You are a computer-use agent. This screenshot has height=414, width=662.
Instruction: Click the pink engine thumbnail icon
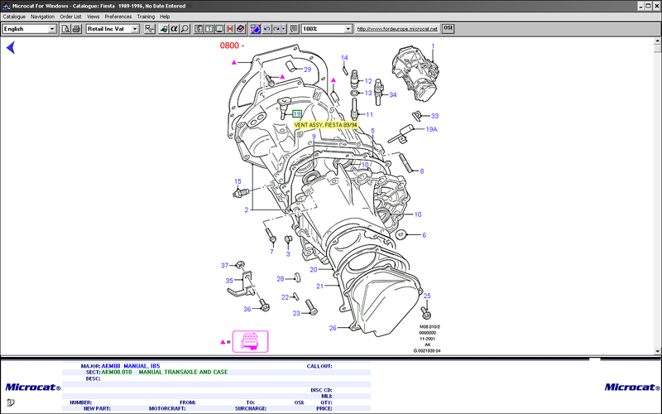249,340
